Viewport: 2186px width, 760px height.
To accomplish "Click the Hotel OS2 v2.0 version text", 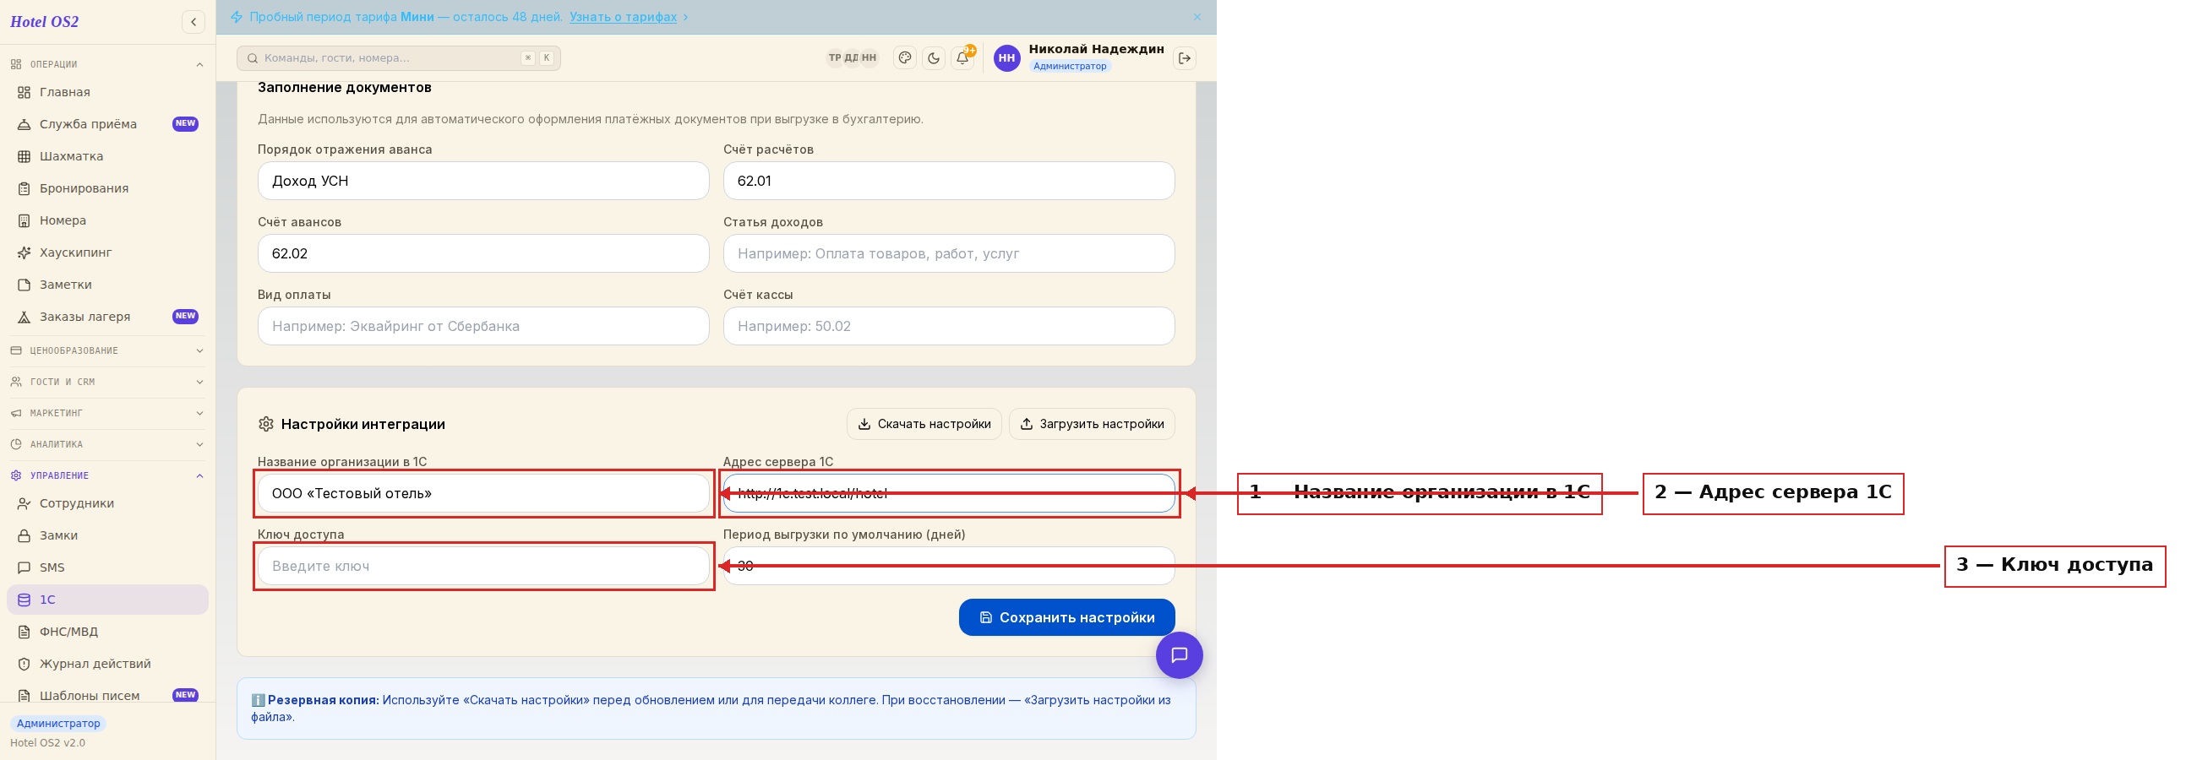I will (x=47, y=743).
